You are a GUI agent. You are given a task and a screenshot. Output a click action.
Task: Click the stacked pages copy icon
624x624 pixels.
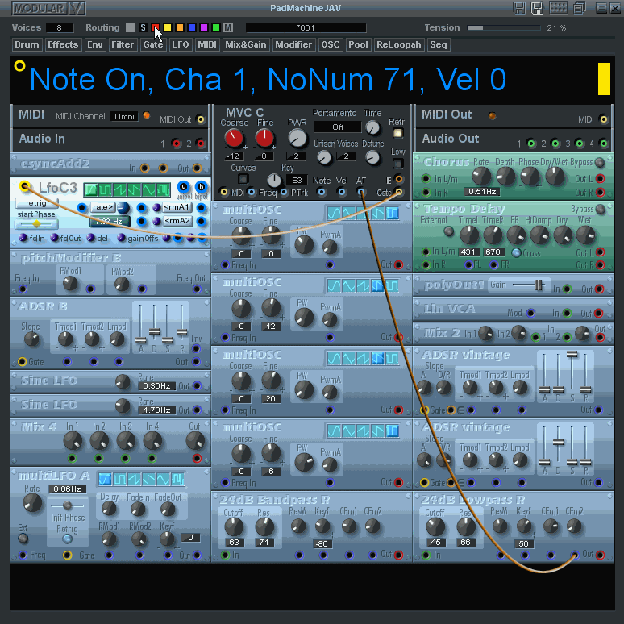point(580,8)
